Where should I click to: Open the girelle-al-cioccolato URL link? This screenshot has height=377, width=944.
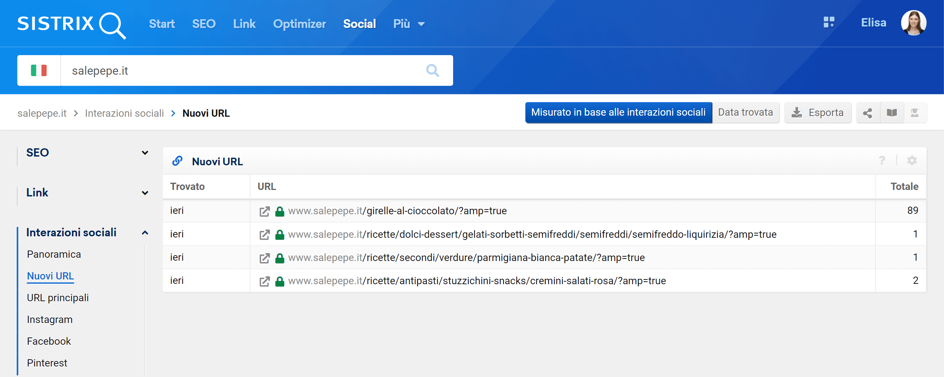pyautogui.click(x=397, y=211)
